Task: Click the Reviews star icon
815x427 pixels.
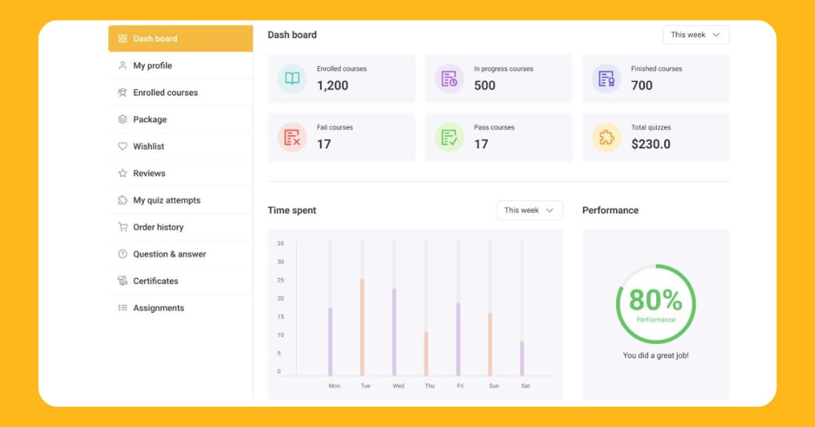Action: (122, 174)
